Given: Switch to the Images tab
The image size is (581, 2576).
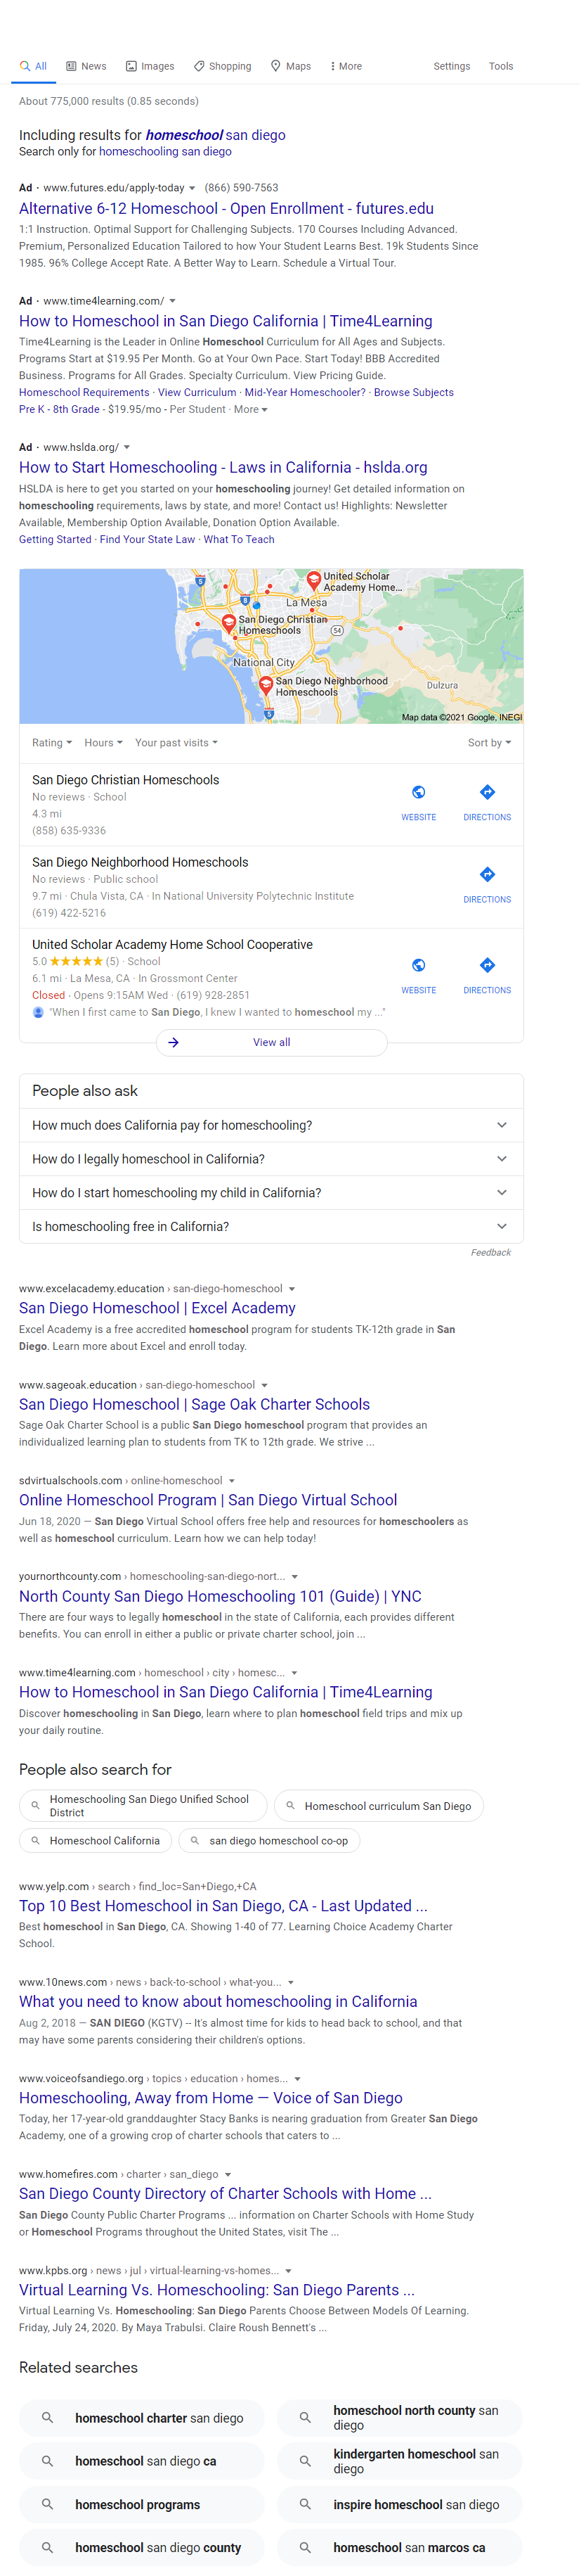Looking at the screenshot, I should click(150, 66).
